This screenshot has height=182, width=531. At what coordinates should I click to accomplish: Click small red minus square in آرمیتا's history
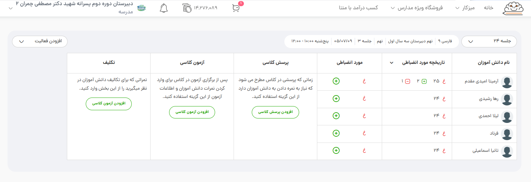pos(408,81)
